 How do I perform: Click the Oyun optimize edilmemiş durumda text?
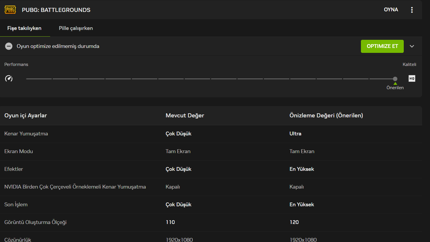(x=58, y=46)
